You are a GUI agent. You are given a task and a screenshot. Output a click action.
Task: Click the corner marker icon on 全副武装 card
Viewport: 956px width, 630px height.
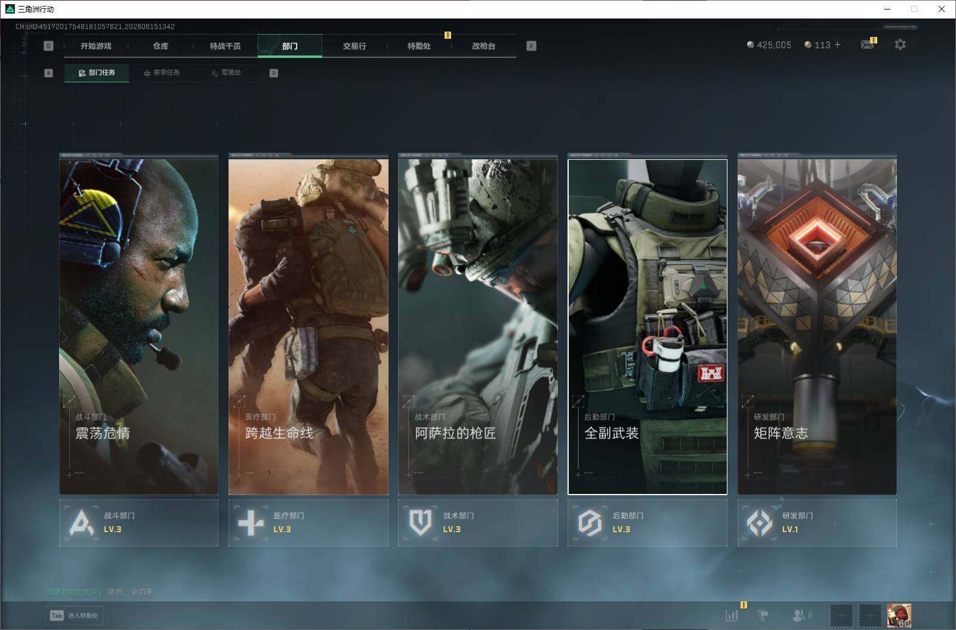tap(578, 402)
